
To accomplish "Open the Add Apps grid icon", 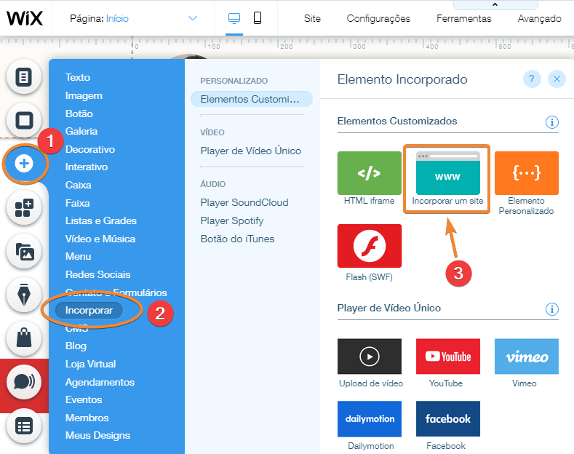I will tap(24, 208).
